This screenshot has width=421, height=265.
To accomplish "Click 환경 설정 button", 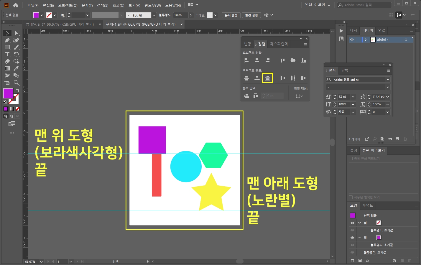I will pyautogui.click(x=251, y=15).
